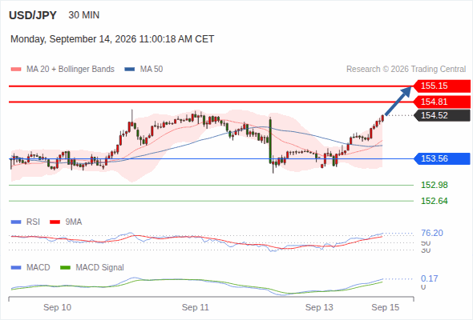Click the 153.56 pivot price tag
Image resolution: width=473 pixels, height=320 pixels.
pyautogui.click(x=442, y=158)
